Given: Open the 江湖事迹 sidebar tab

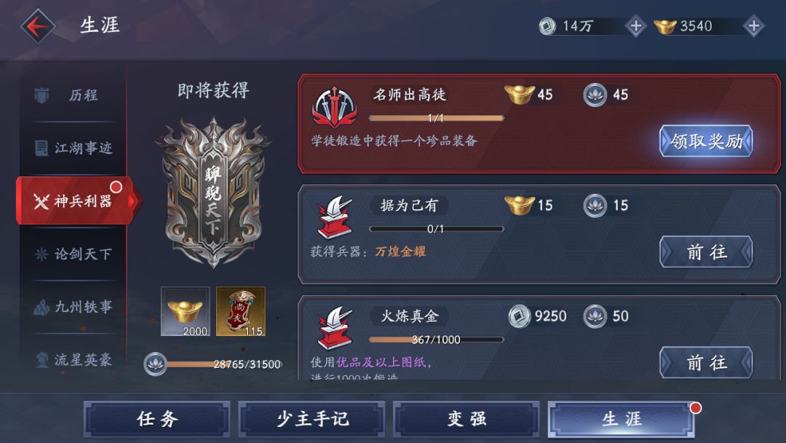Looking at the screenshot, I should [74, 148].
